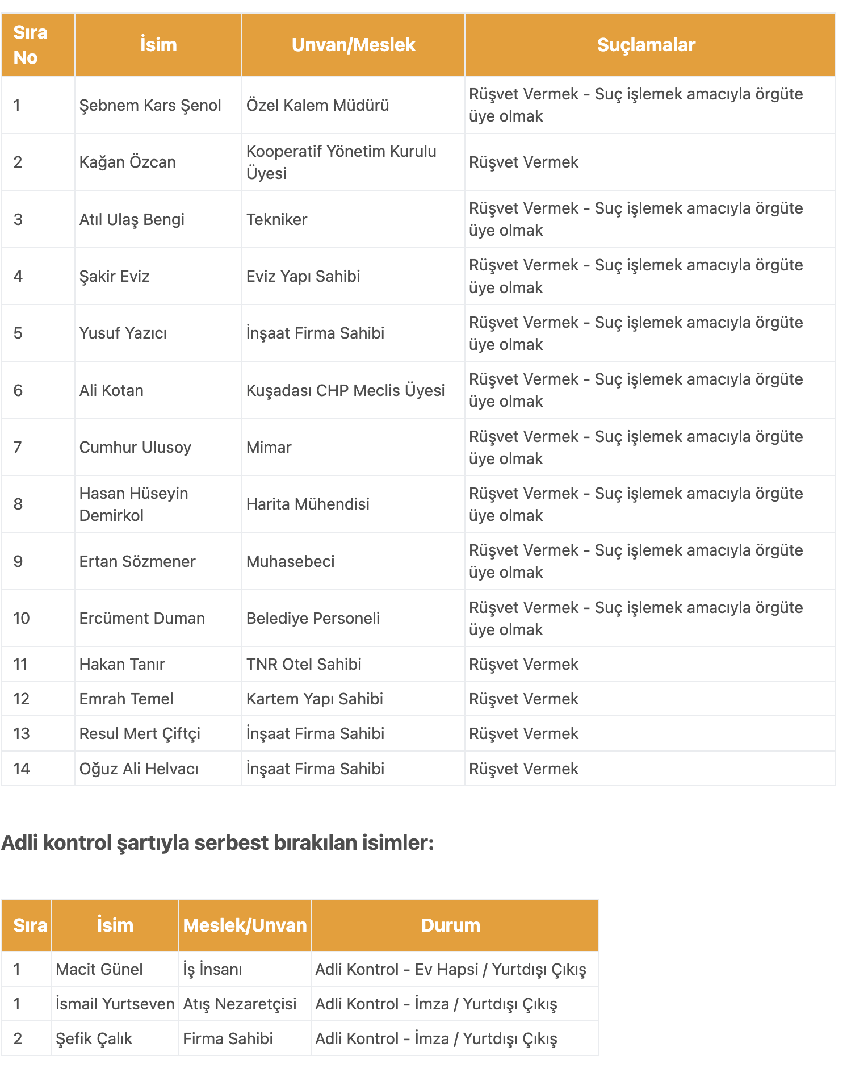Click the Atış Nezaretçisi cell
The width and height of the screenshot is (847, 1085).
pyautogui.click(x=245, y=1004)
